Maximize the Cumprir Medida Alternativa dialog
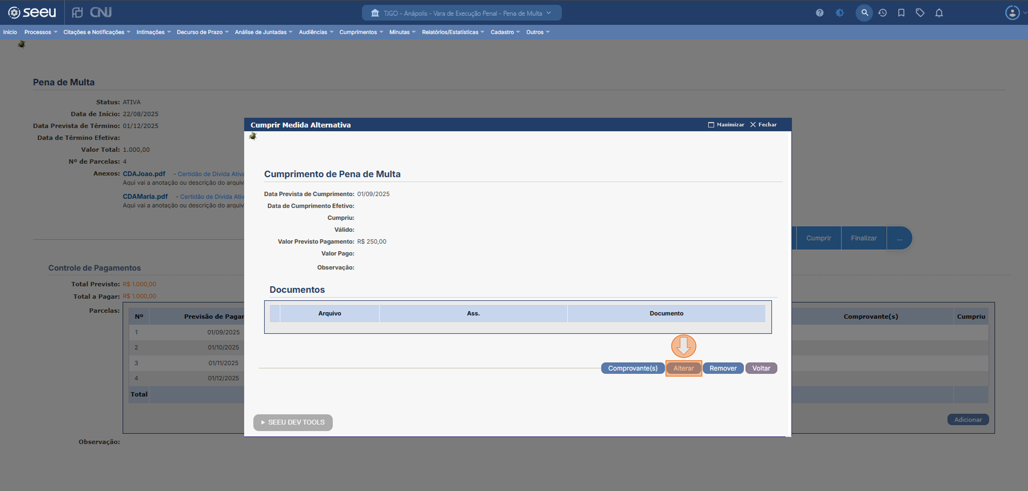Screen dimensions: 1028x491 pyautogui.click(x=726, y=124)
